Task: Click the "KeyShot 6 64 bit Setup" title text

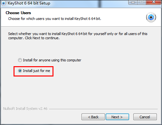Action: coord(29,3)
